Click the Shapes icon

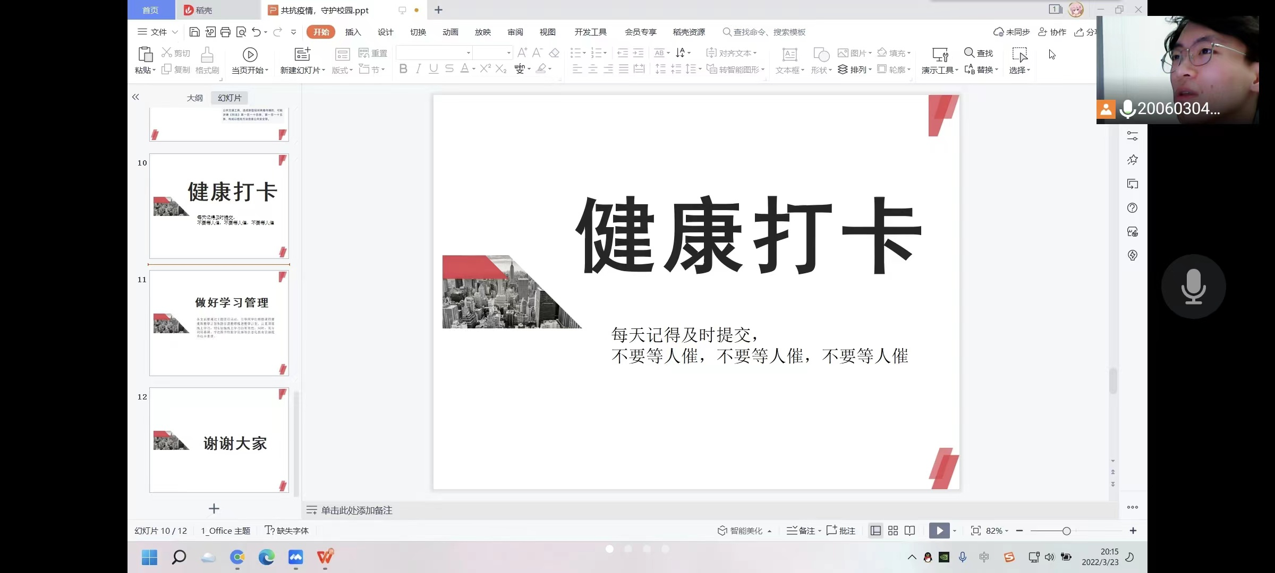point(821,55)
